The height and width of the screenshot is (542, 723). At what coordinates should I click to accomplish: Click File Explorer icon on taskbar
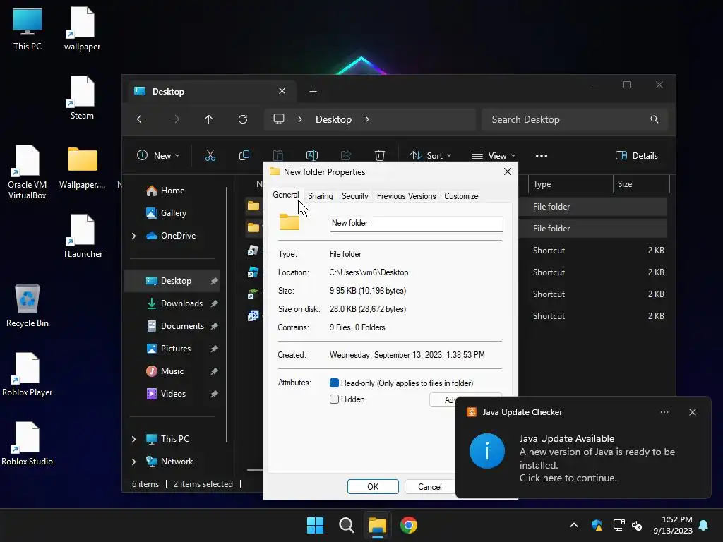pos(377,525)
